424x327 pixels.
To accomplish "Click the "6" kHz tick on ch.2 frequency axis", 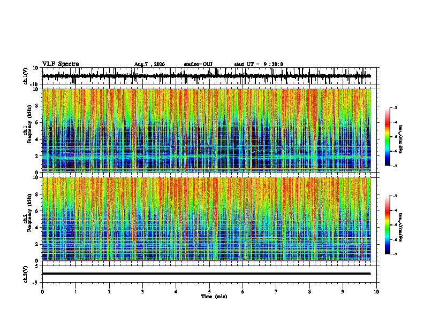I will 37,211.
